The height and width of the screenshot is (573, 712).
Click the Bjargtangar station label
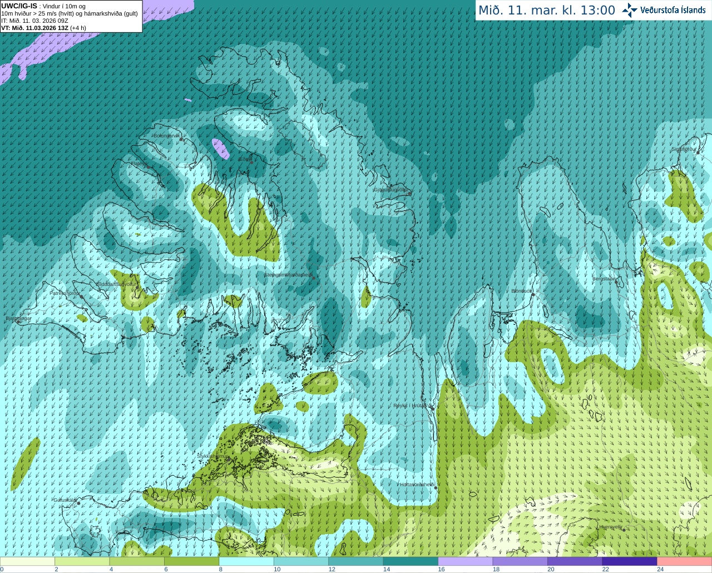pyautogui.click(x=18, y=318)
